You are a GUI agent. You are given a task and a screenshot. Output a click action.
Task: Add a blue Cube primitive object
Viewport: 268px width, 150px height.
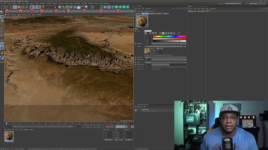pyautogui.click(x=59, y=7)
